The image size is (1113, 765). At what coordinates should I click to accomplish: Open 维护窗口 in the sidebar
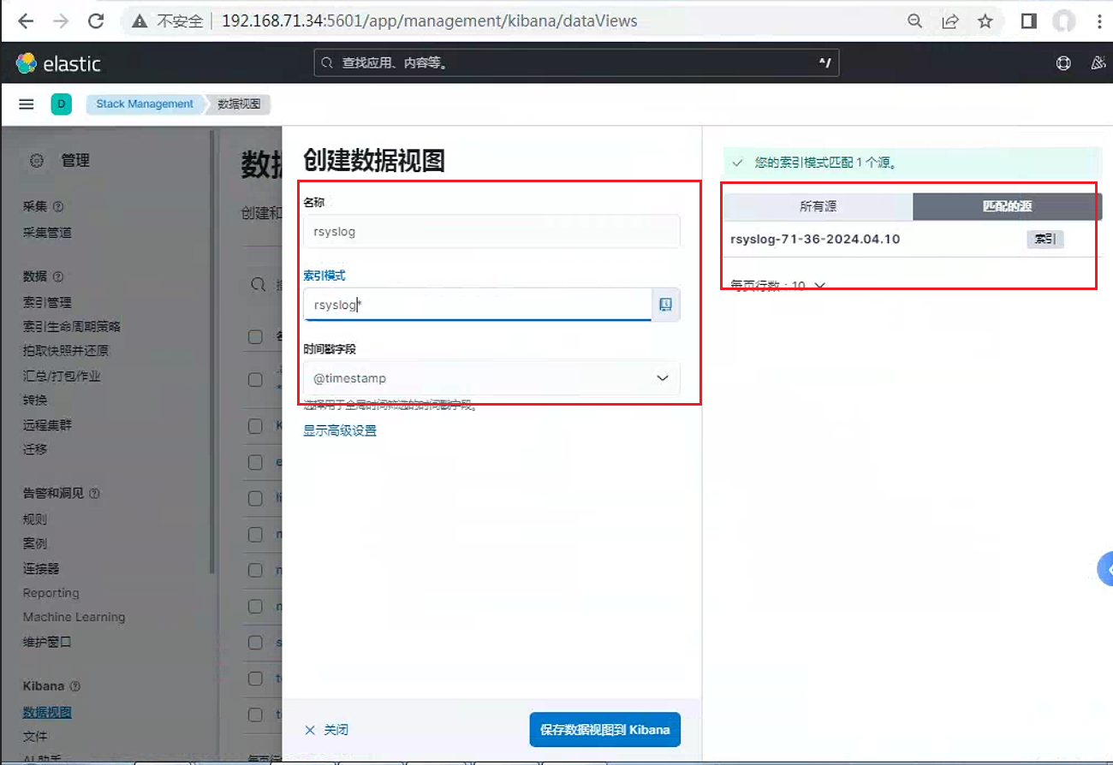click(x=47, y=641)
